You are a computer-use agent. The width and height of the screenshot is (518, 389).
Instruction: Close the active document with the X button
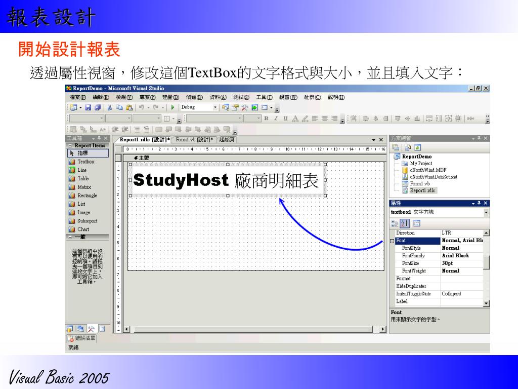point(381,140)
